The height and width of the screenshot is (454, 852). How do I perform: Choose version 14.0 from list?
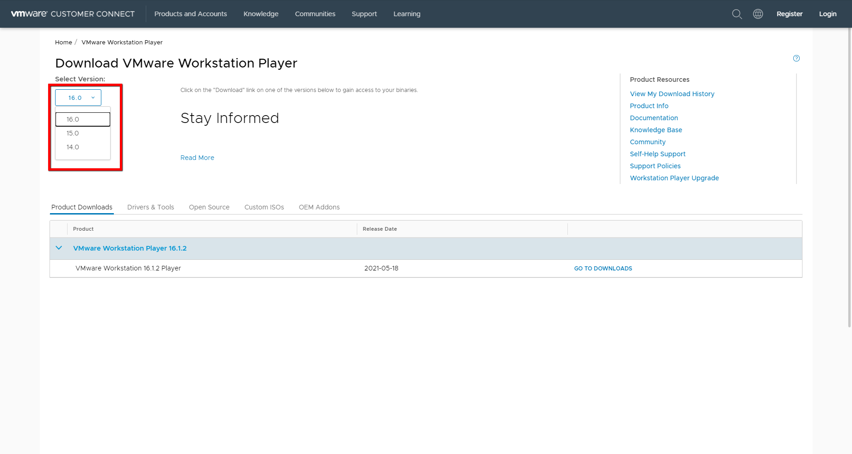click(83, 147)
